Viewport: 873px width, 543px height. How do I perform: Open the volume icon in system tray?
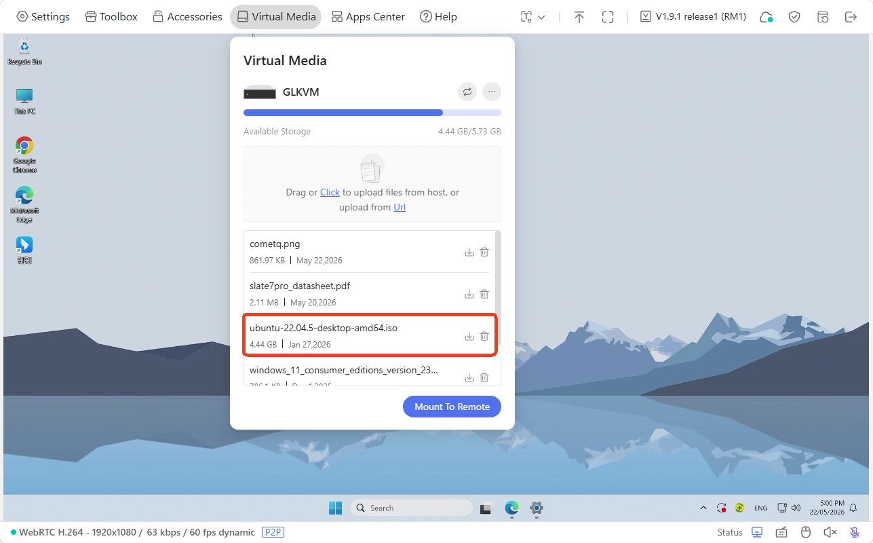point(795,508)
